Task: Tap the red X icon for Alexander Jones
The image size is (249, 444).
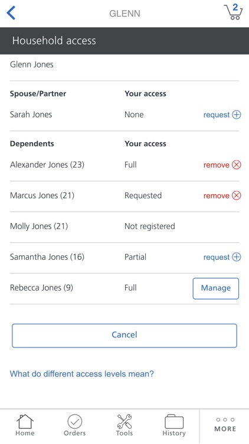Action: click(237, 165)
